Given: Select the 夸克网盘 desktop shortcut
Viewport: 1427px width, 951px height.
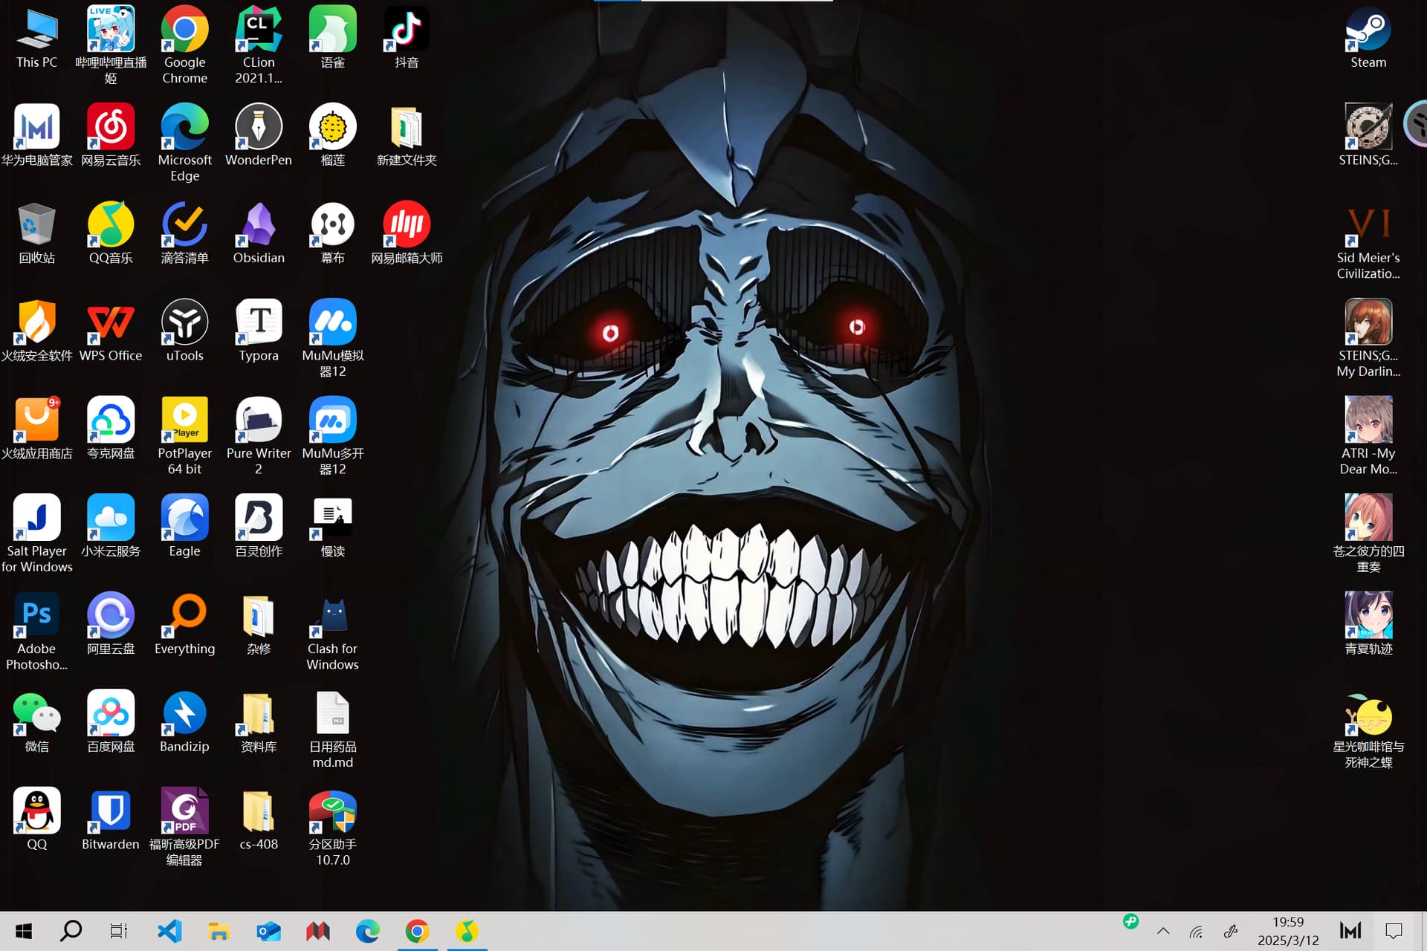Looking at the screenshot, I should click(x=111, y=429).
